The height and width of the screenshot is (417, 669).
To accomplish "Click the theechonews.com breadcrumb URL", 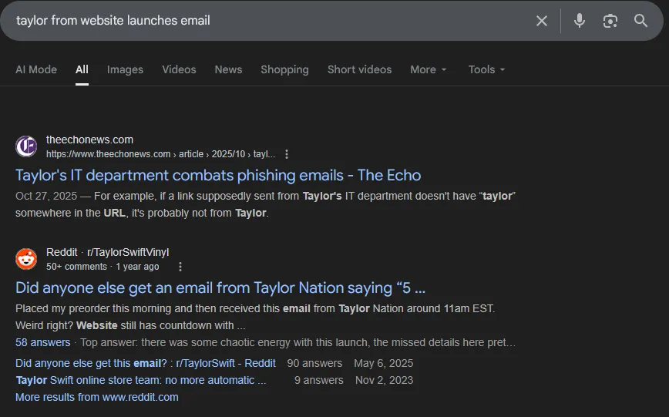I will (x=160, y=154).
